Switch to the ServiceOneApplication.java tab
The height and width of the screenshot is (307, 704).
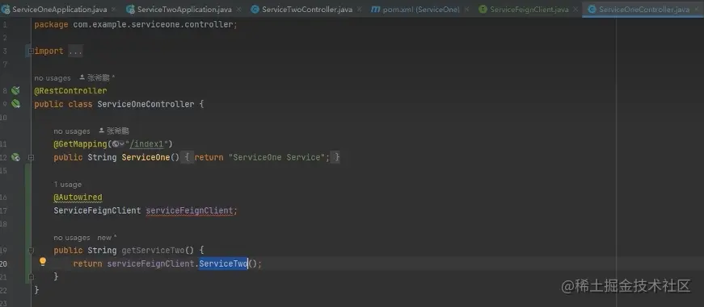tap(59, 10)
